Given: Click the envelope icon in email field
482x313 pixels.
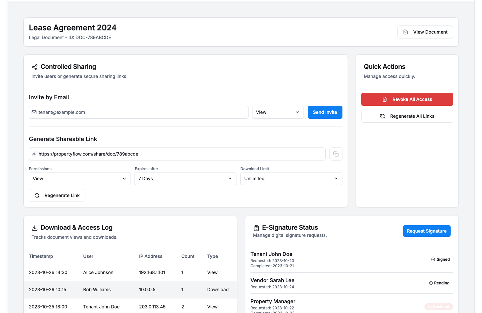Looking at the screenshot, I should pos(34,112).
